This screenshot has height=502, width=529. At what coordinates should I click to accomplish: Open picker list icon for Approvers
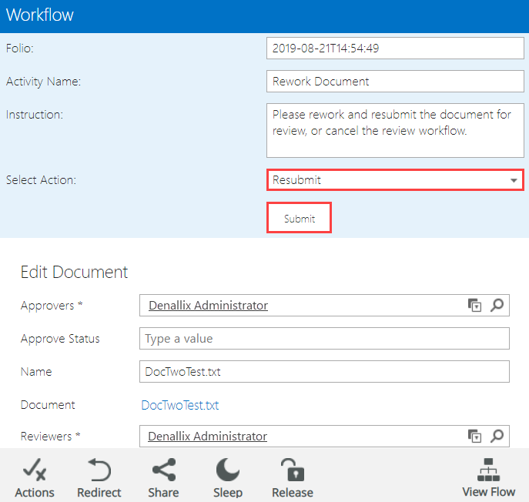tap(474, 306)
